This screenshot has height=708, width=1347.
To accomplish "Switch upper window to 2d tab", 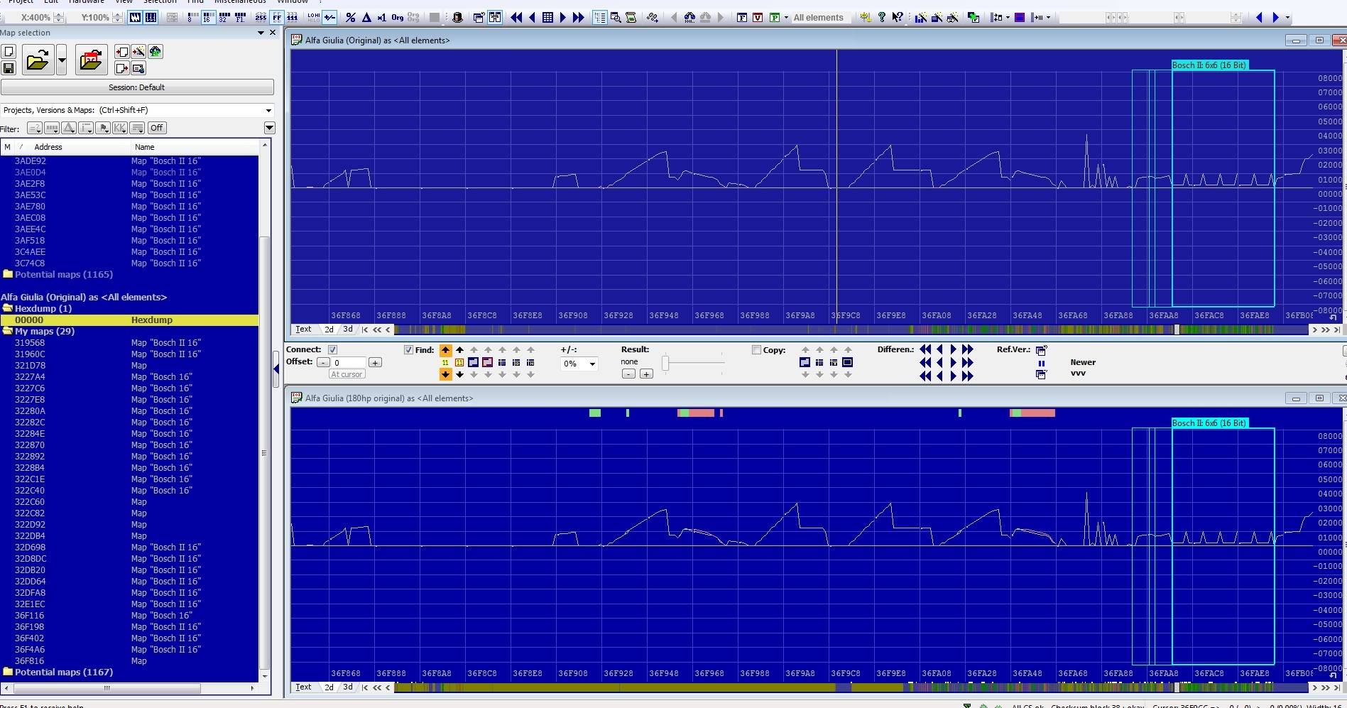I will [x=329, y=330].
